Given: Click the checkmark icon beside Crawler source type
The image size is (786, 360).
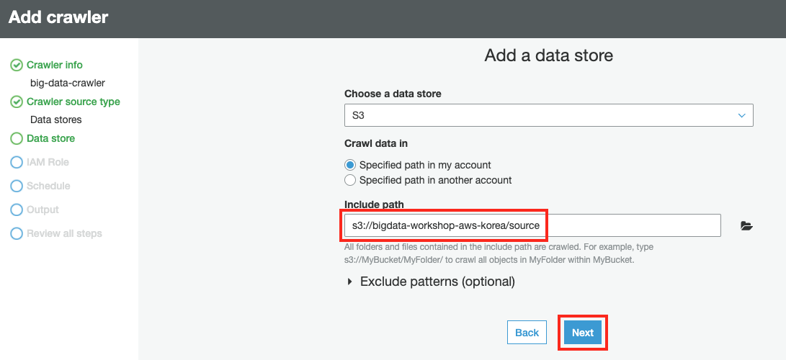Looking at the screenshot, I should click(x=16, y=102).
